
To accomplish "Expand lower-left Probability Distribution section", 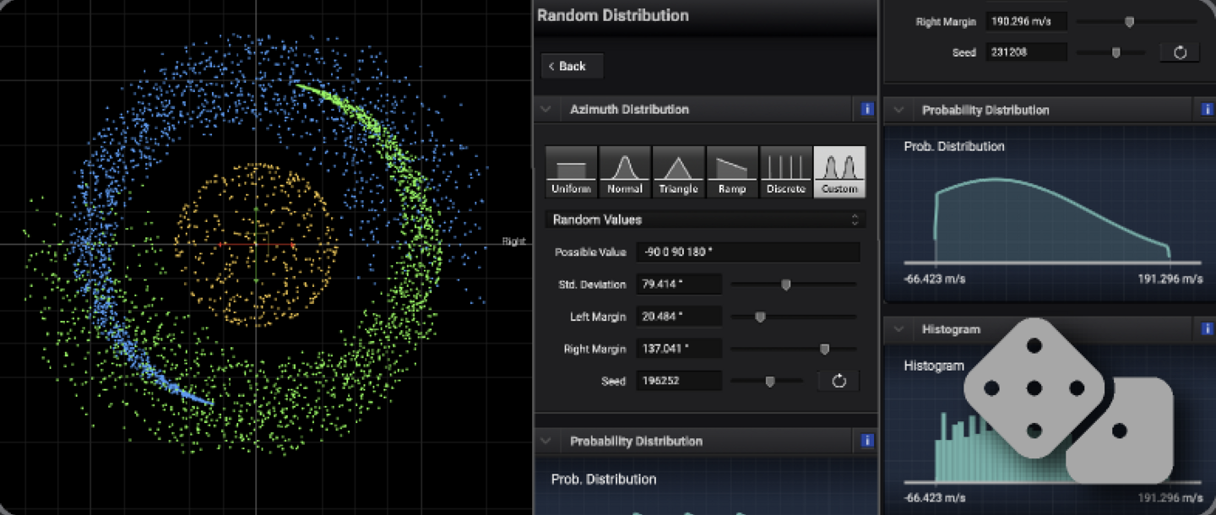I will [546, 441].
